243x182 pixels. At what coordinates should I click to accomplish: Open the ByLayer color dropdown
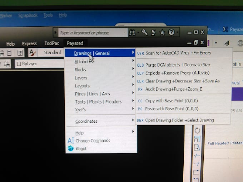[39, 64]
